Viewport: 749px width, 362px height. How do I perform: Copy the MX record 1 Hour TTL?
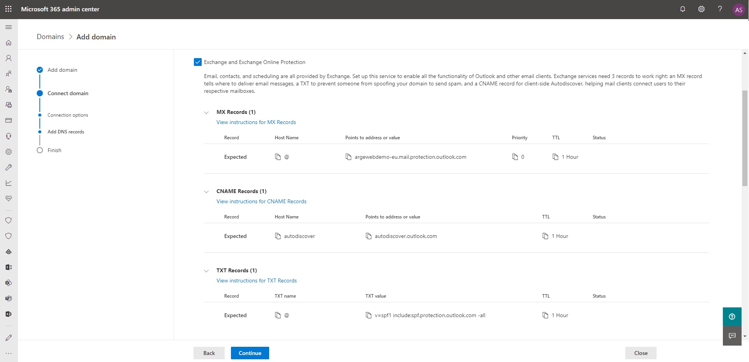(x=556, y=157)
